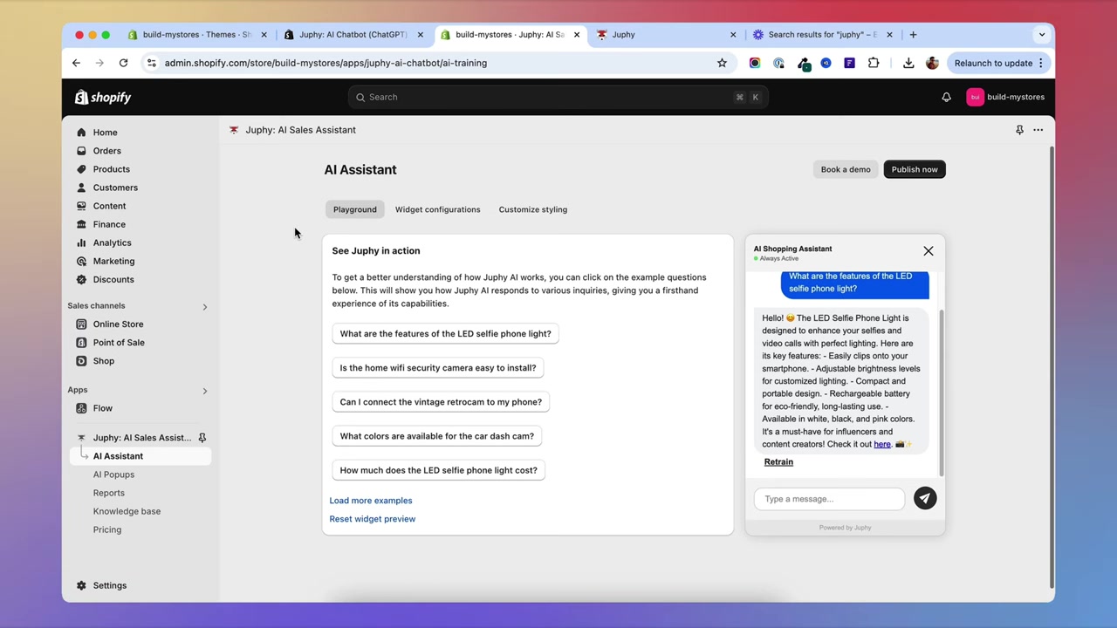Close the AI Shopping Assistant chat widget
This screenshot has width=1117, height=628.
click(929, 251)
